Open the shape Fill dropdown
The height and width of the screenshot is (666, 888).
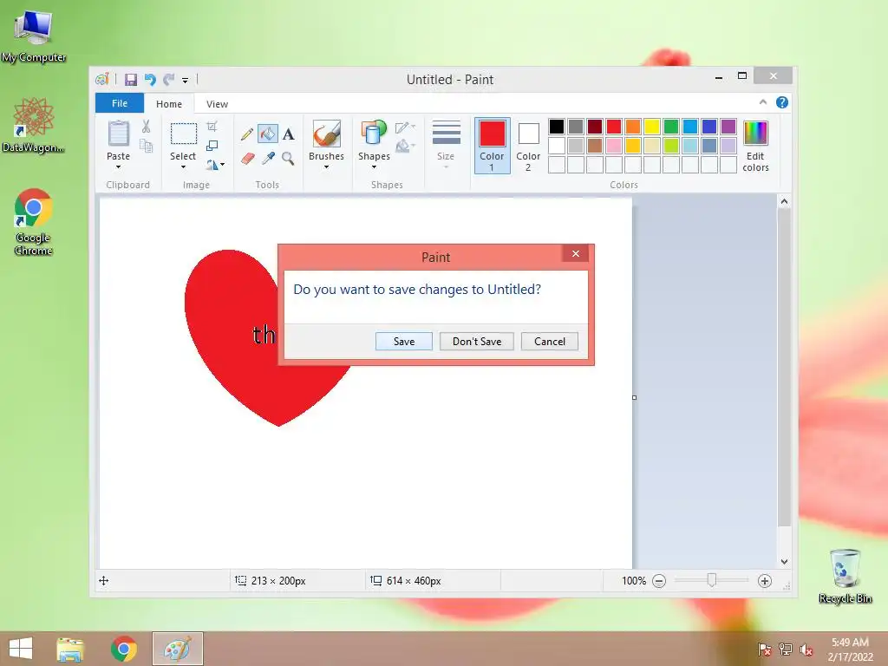406,146
